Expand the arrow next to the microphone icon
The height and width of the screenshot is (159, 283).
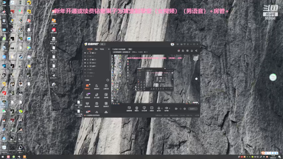[162, 108]
